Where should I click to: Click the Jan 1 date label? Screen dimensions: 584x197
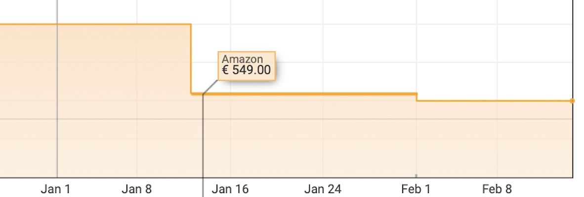point(55,189)
